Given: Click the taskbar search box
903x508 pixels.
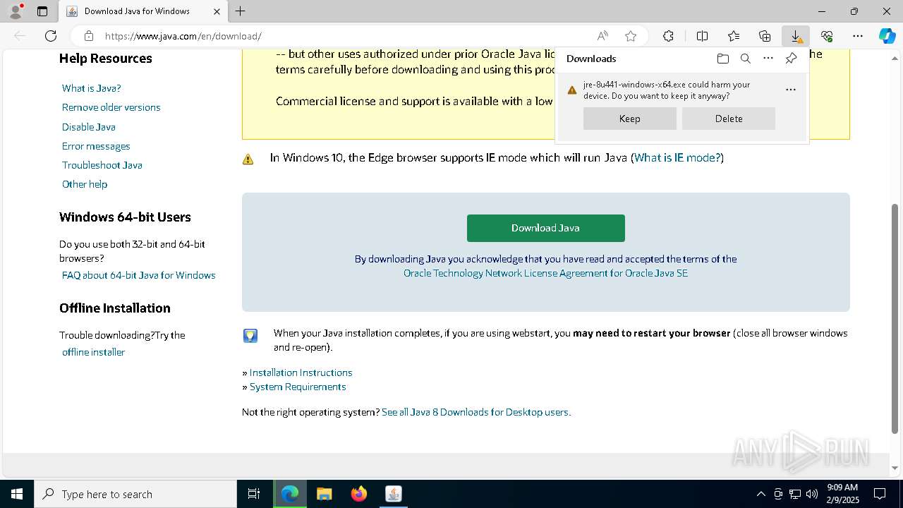Looking at the screenshot, I should click(135, 494).
